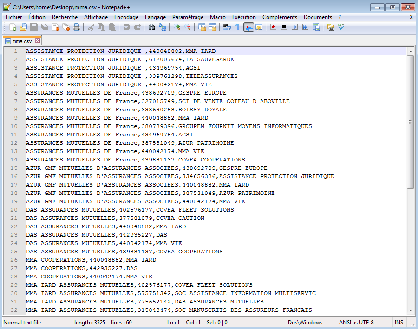Create a new document with the New icon

pos(13,27)
